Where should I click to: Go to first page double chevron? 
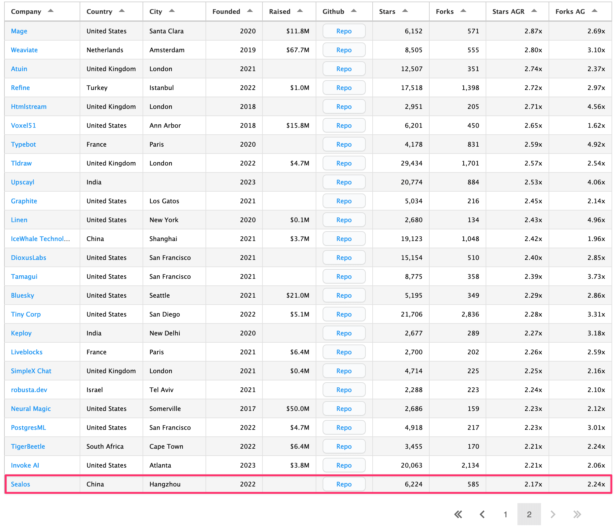coord(458,514)
